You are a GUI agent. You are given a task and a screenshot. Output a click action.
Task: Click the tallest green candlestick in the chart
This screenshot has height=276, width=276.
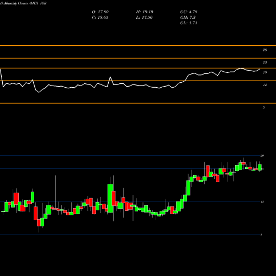[x=110, y=198]
